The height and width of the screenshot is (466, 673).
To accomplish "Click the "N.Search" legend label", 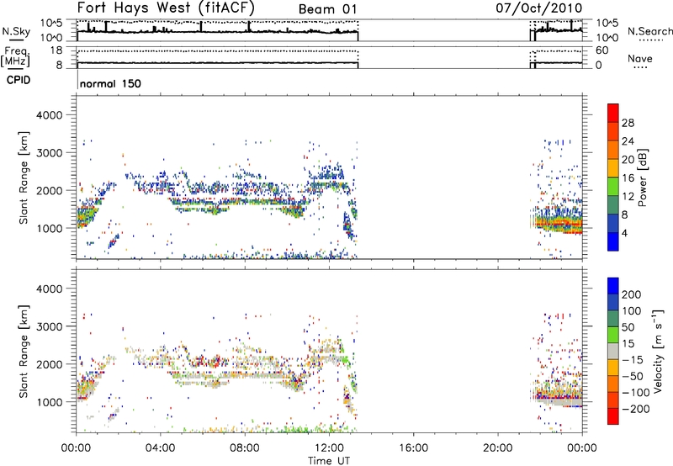I will (x=650, y=31).
